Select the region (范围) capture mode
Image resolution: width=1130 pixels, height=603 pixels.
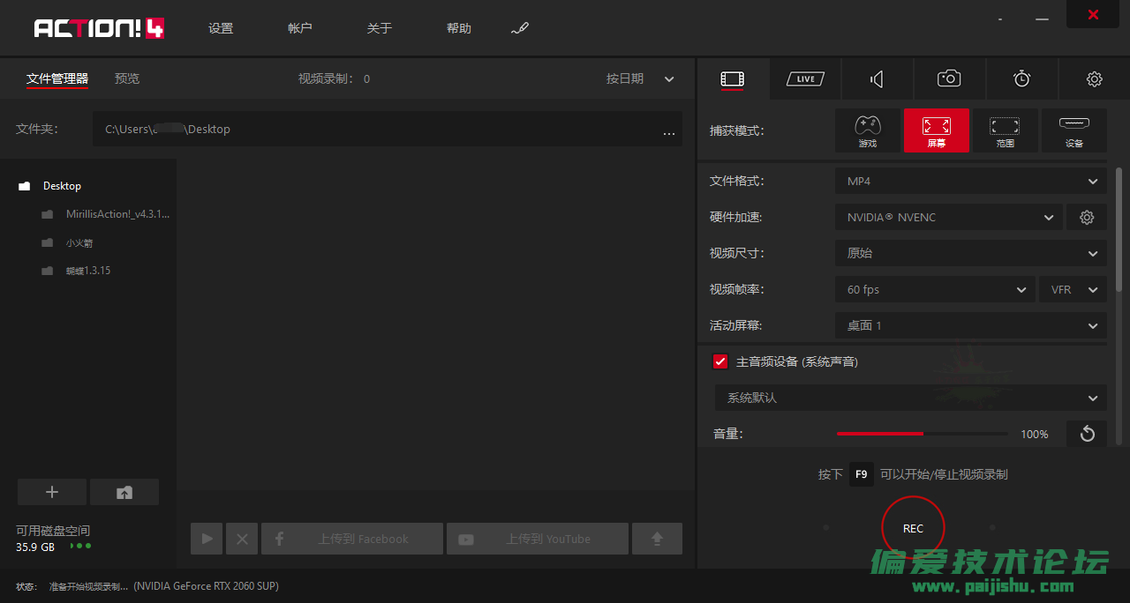tap(1005, 130)
